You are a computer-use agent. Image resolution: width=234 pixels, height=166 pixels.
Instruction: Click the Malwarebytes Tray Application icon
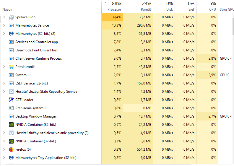pyautogui.click(x=11, y=158)
